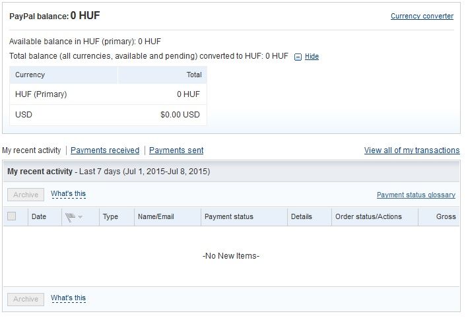Switch to the Payments received tab
Image resolution: width=466 pixels, height=322 pixels.
coord(105,150)
